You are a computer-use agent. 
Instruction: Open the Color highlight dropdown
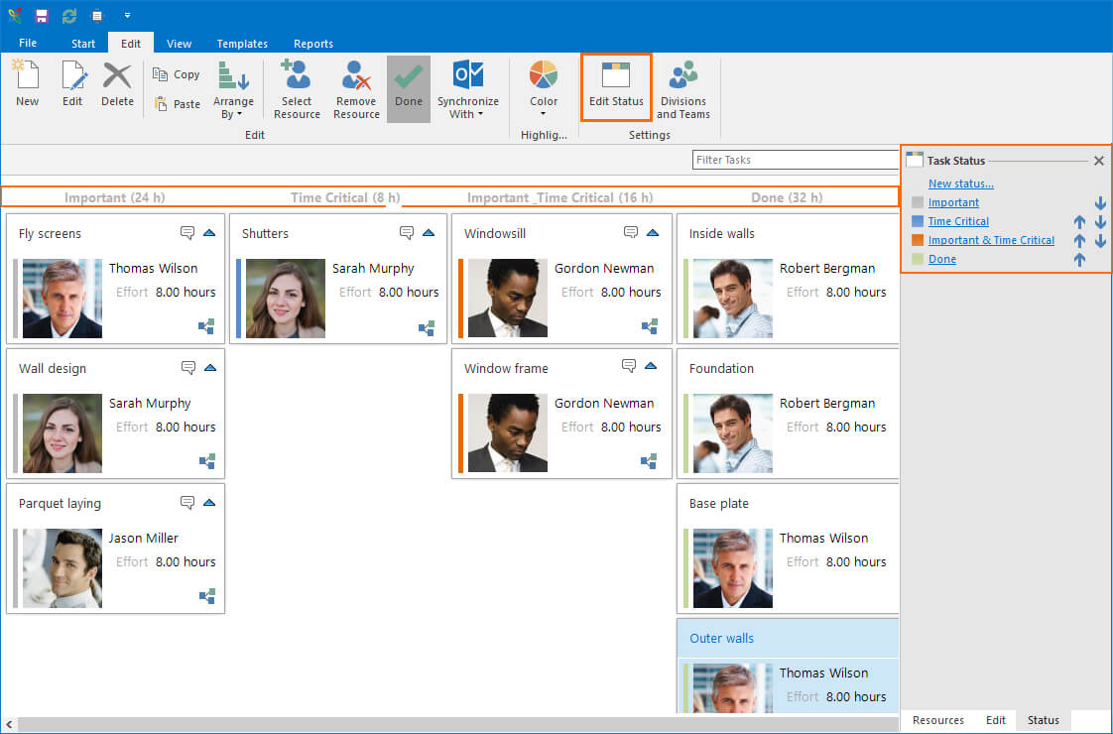pyautogui.click(x=543, y=89)
